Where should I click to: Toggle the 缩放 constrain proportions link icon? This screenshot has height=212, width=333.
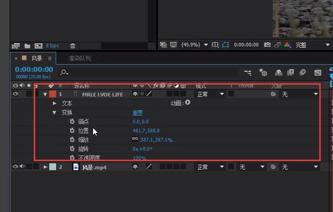pos(135,139)
